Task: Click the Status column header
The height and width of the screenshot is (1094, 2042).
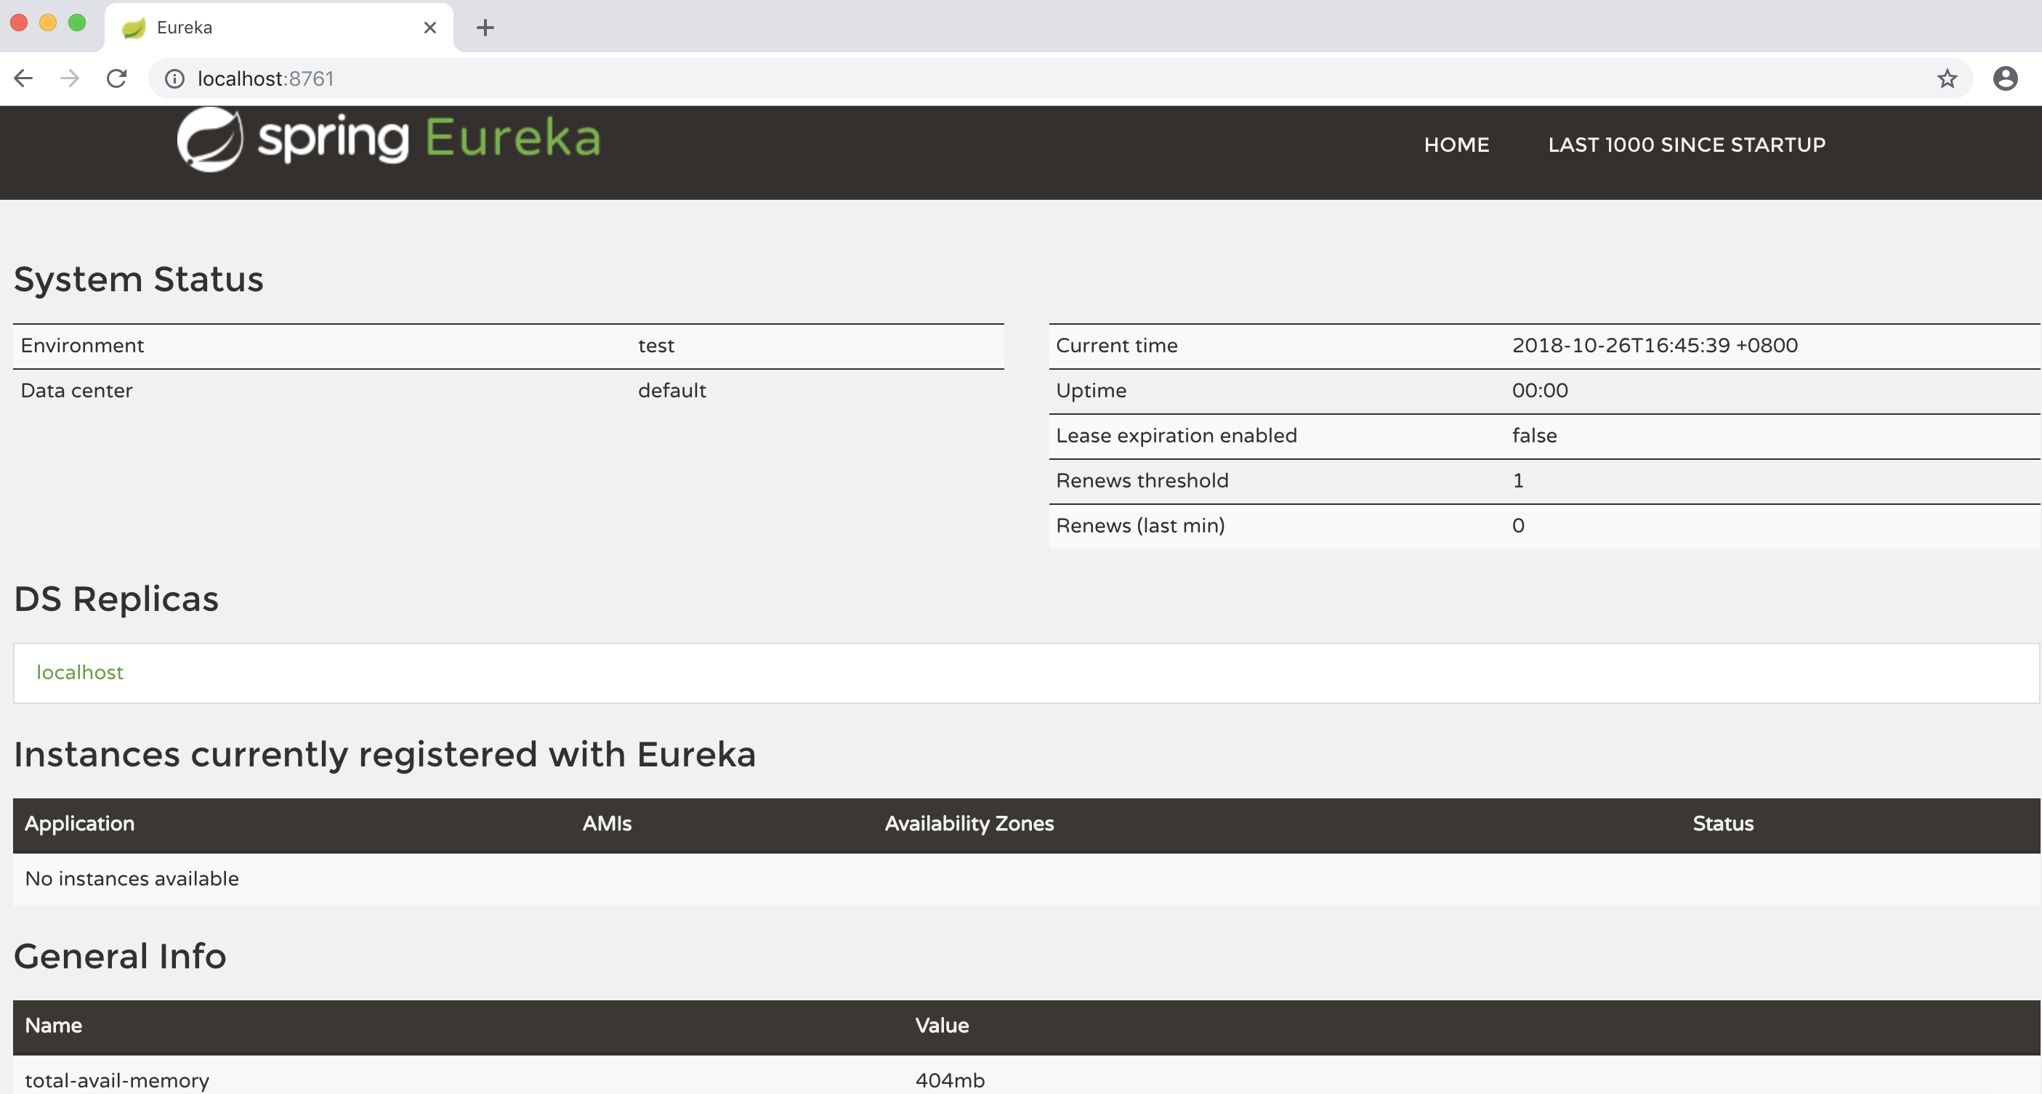Action: coord(1722,824)
